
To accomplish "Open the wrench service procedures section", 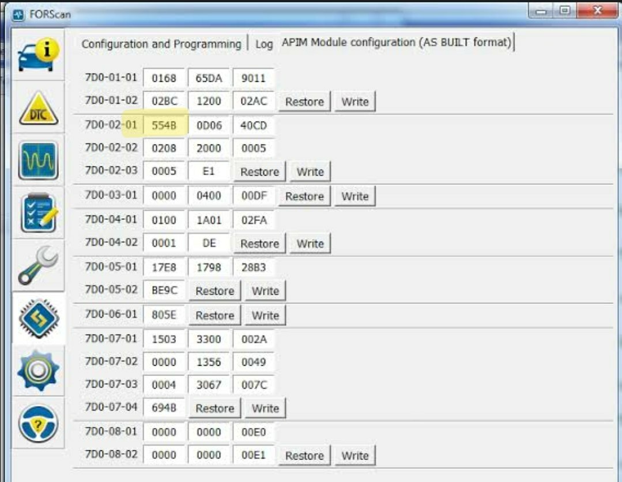I will point(39,265).
